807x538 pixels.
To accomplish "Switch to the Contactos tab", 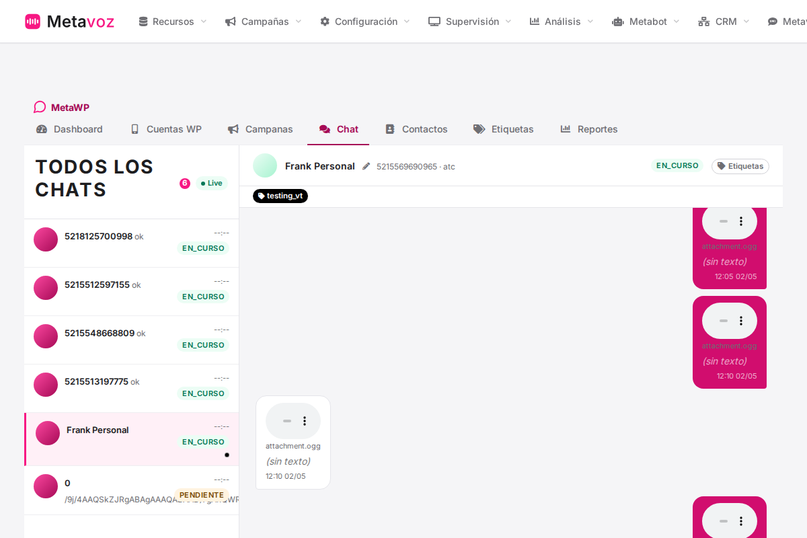I will coord(416,129).
